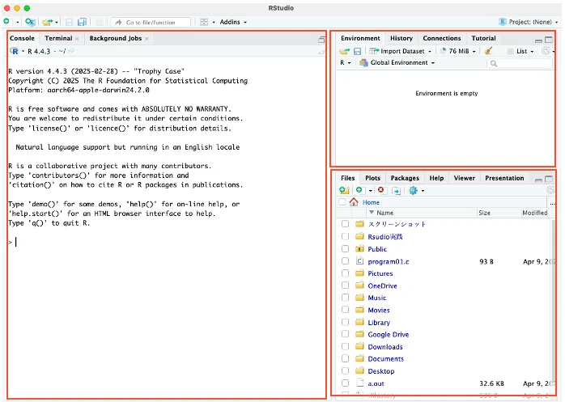Click the workspace panes grid icon
This screenshot has height=402, width=565.
(204, 22)
